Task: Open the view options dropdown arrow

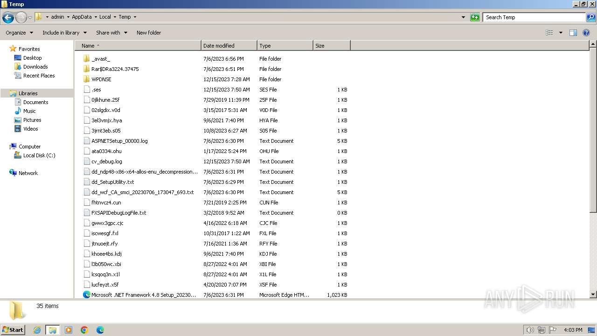Action: click(561, 33)
